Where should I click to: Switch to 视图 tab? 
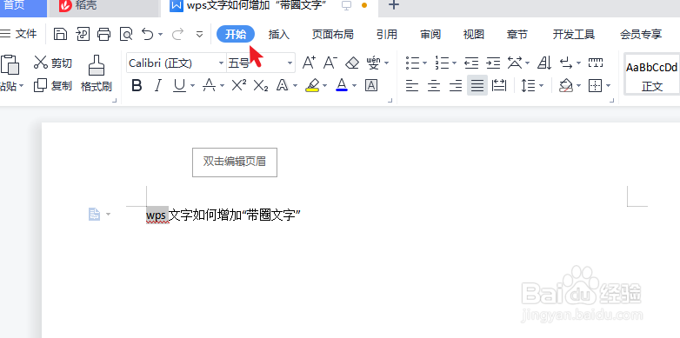[474, 34]
